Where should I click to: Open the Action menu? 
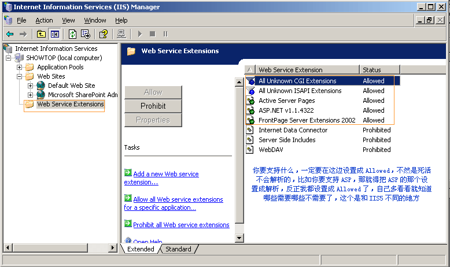[44, 20]
